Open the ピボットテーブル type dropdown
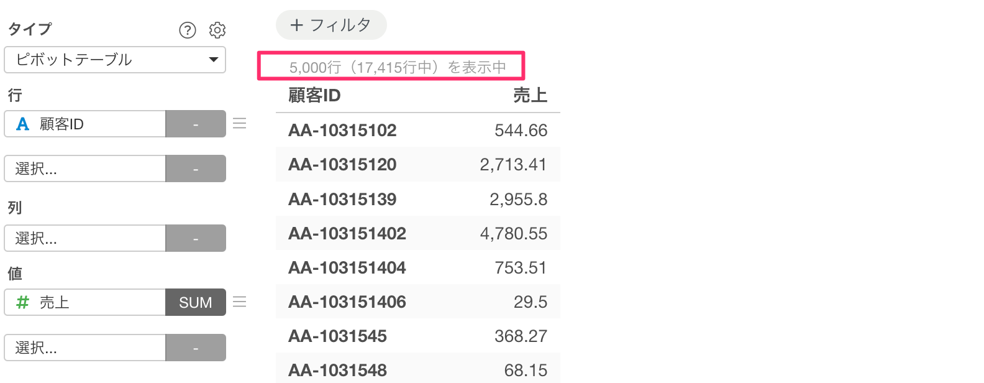Screen dimensions: 984x383 pyautogui.click(x=115, y=60)
